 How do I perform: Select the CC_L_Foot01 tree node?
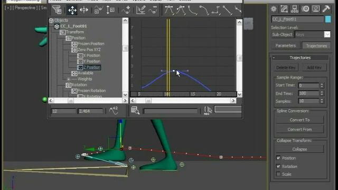pyautogui.click(x=73, y=26)
